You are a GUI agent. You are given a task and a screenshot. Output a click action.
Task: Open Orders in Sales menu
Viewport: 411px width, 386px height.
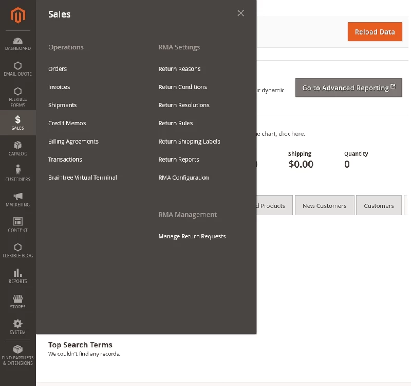(58, 69)
